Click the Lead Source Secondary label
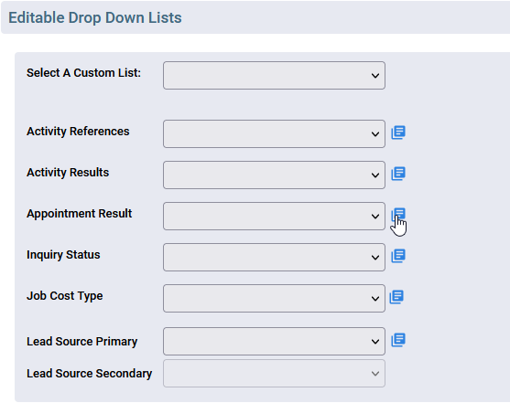This screenshot has height=403, width=510. [x=89, y=374]
